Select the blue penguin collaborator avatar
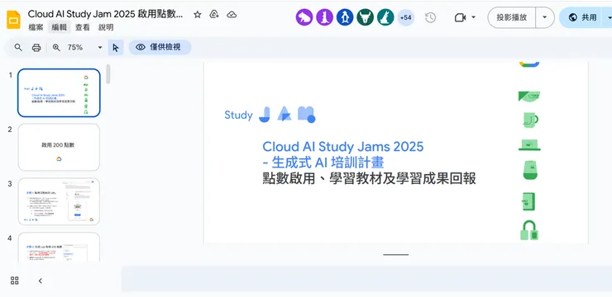This screenshot has width=612, height=297. pos(345,17)
